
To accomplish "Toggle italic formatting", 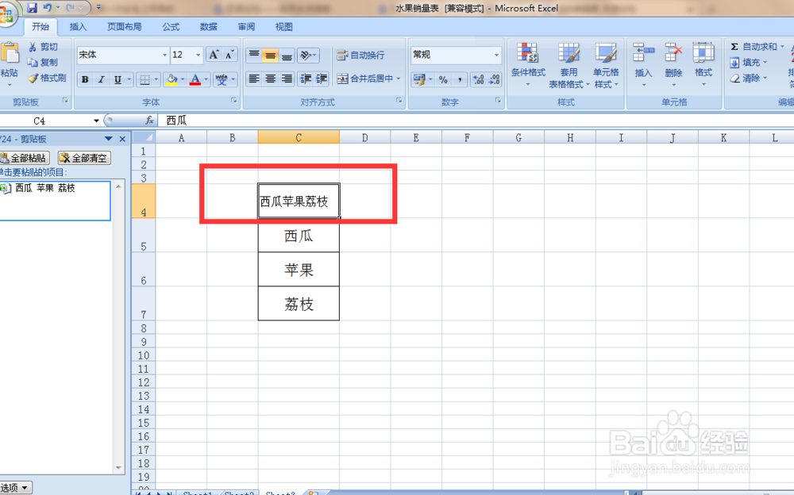I will click(x=102, y=79).
